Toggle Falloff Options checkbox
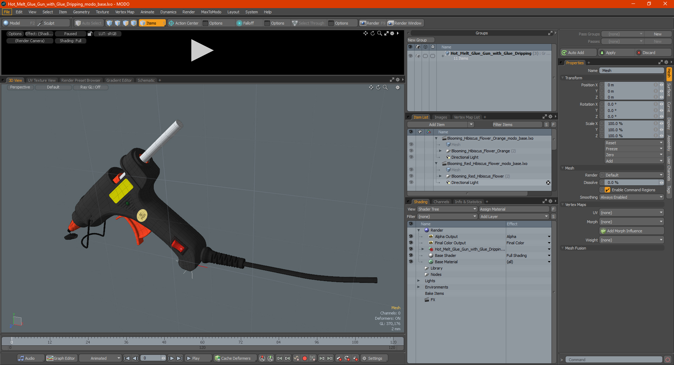This screenshot has height=365, width=674. point(267,23)
